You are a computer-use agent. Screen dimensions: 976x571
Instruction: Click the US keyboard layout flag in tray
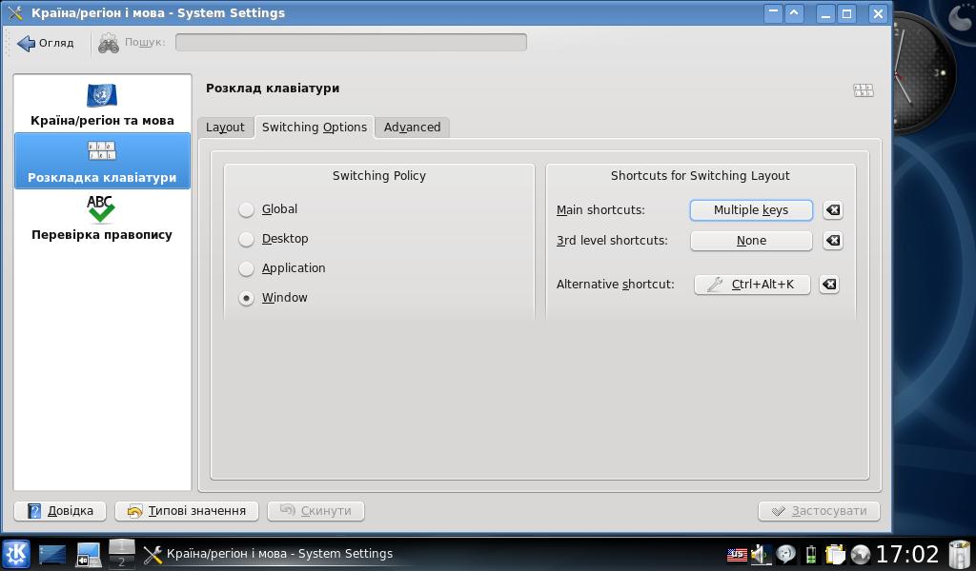pos(737,554)
